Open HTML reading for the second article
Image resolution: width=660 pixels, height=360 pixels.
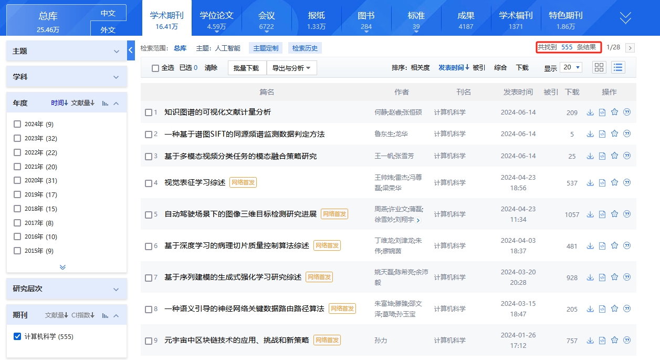coord(602,134)
